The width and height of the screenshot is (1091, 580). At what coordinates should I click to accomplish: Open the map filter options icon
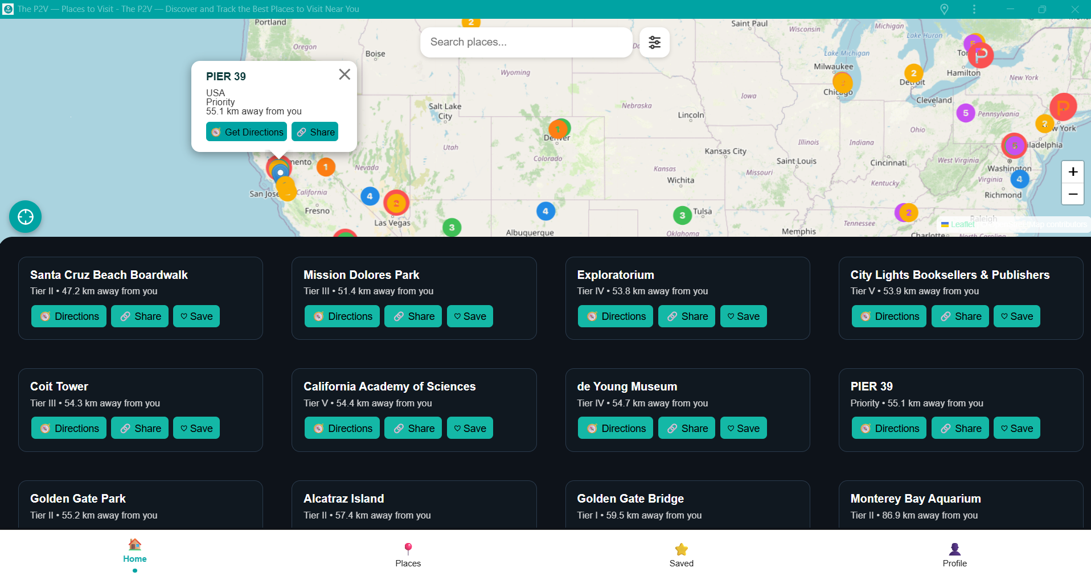tap(654, 42)
